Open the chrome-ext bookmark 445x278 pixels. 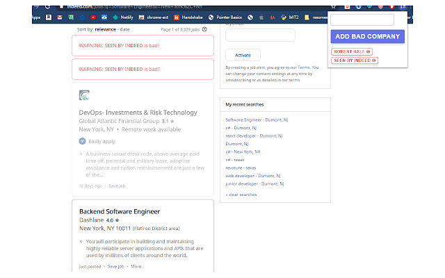pyautogui.click(x=154, y=17)
